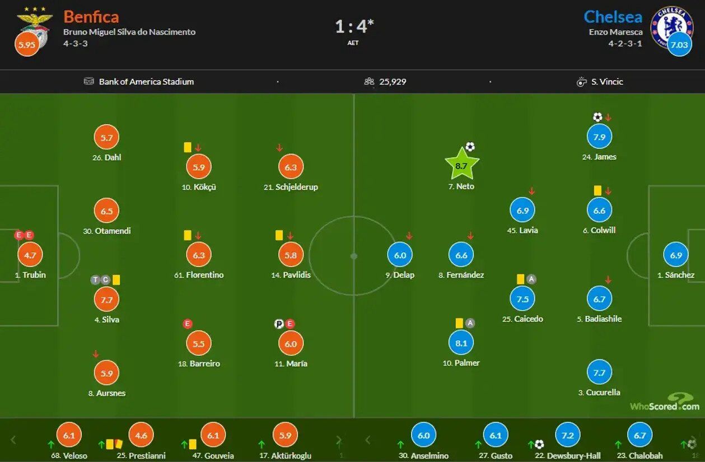Select substitute Prestianni's 4.6 rating
This screenshot has width=705, height=462.
(141, 435)
